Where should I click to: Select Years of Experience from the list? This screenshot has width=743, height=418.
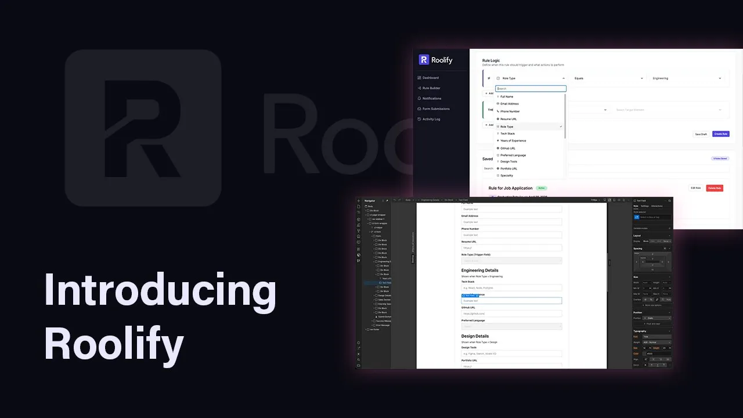529,140
